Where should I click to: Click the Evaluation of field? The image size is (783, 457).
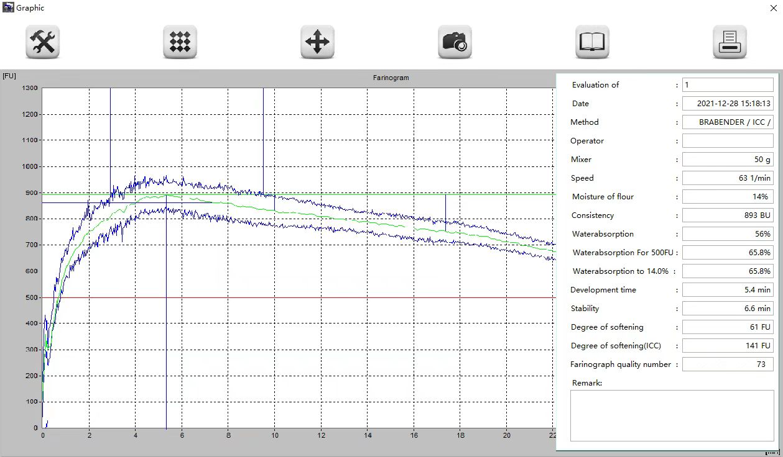coord(728,85)
